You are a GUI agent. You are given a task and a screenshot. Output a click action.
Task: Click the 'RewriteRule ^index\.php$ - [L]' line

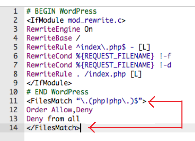point(89,47)
